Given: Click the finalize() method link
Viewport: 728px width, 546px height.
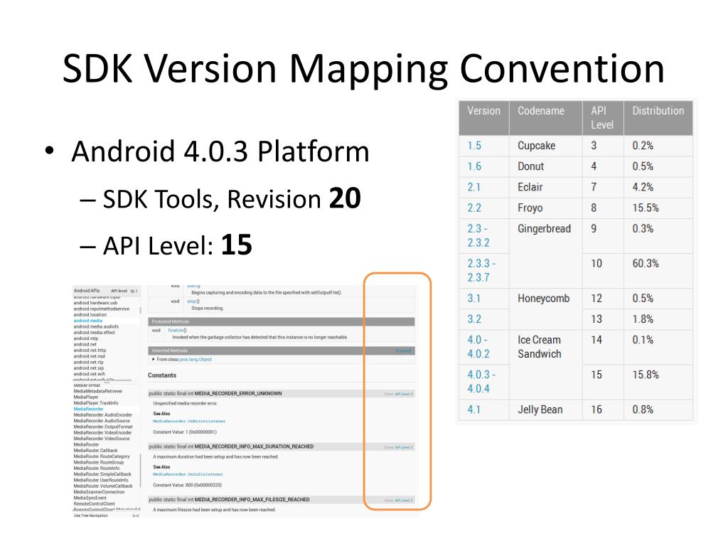Looking at the screenshot, I should click(x=177, y=331).
